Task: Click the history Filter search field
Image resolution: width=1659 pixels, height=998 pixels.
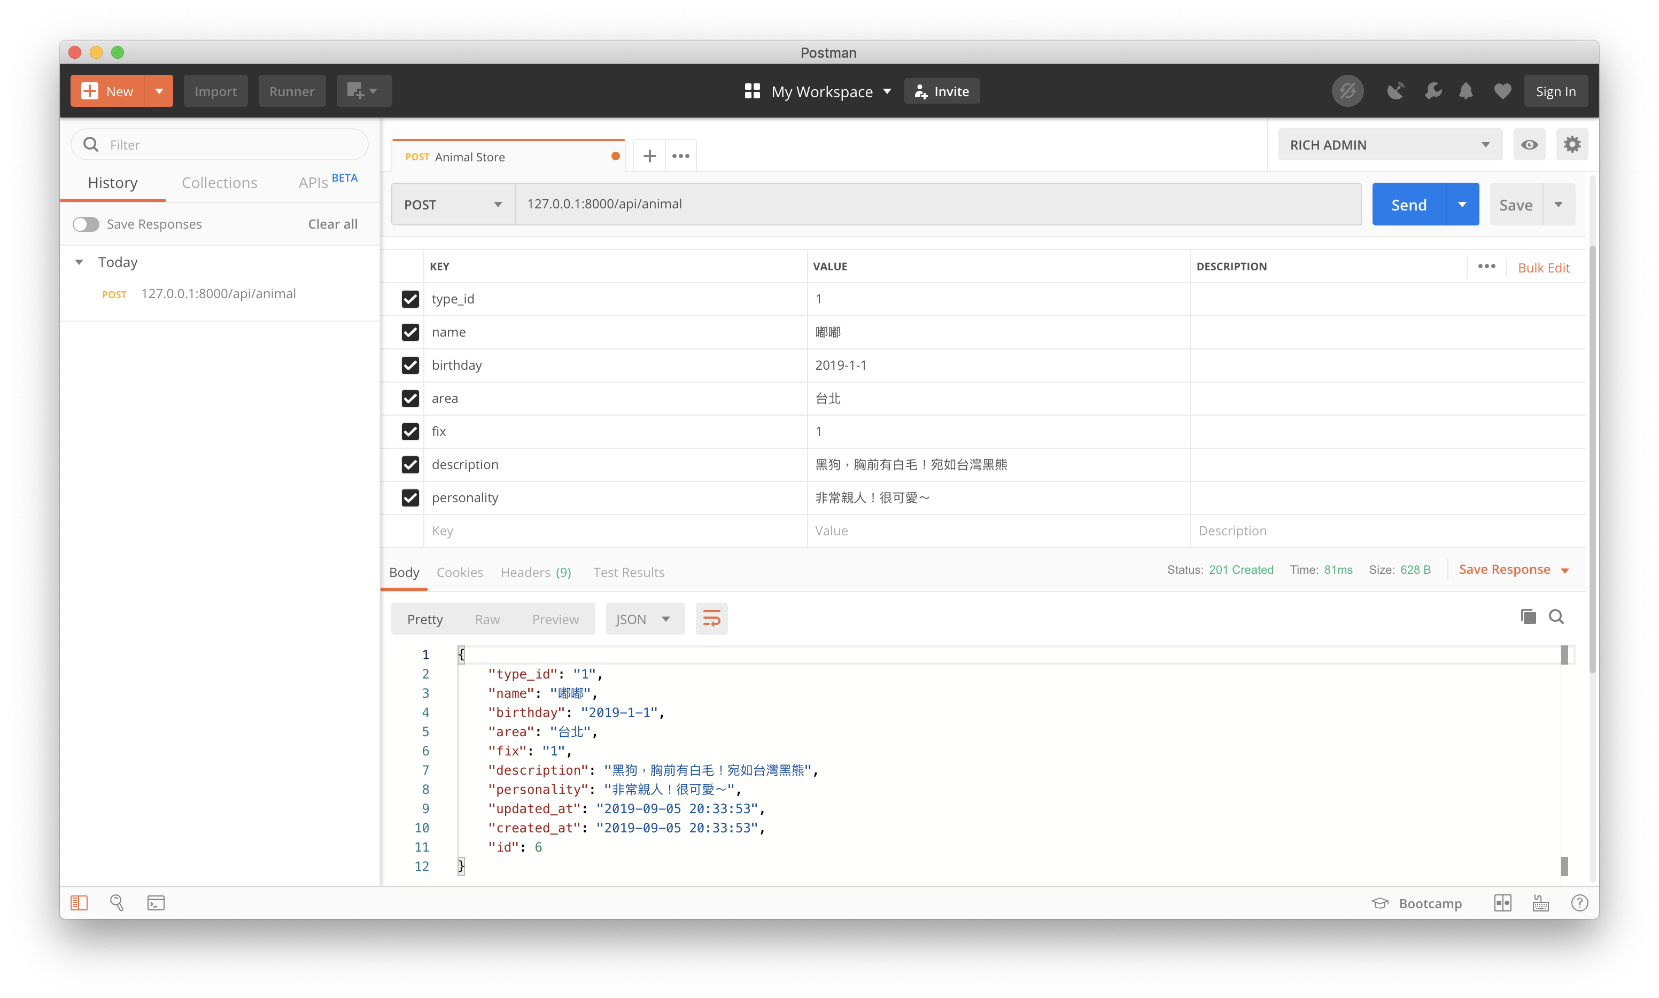Action: point(219,145)
